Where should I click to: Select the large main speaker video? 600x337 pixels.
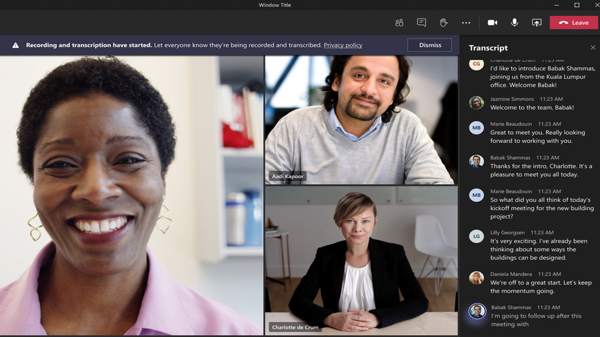click(x=131, y=195)
